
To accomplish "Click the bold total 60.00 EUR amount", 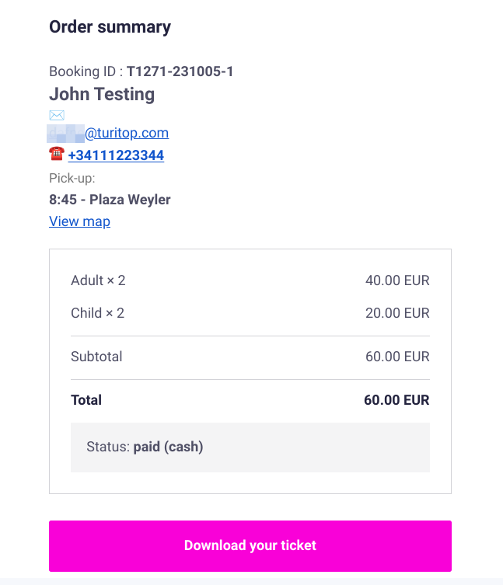I will [396, 401].
